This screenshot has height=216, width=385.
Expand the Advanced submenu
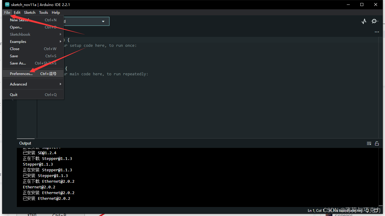pos(33,84)
